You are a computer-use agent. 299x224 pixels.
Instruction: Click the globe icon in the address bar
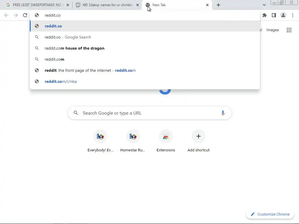tap(37, 15)
